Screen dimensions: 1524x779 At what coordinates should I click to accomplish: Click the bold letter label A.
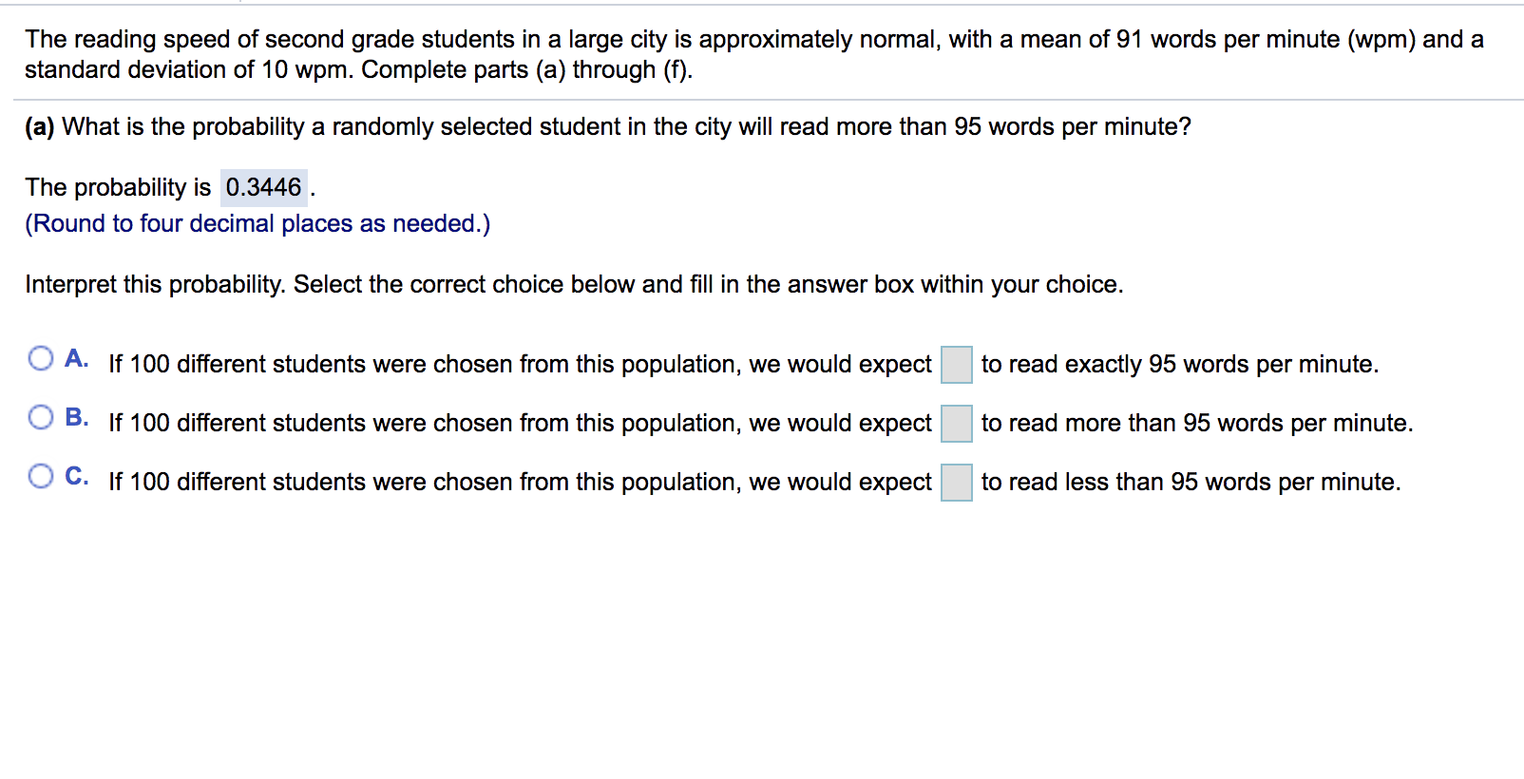click(77, 358)
